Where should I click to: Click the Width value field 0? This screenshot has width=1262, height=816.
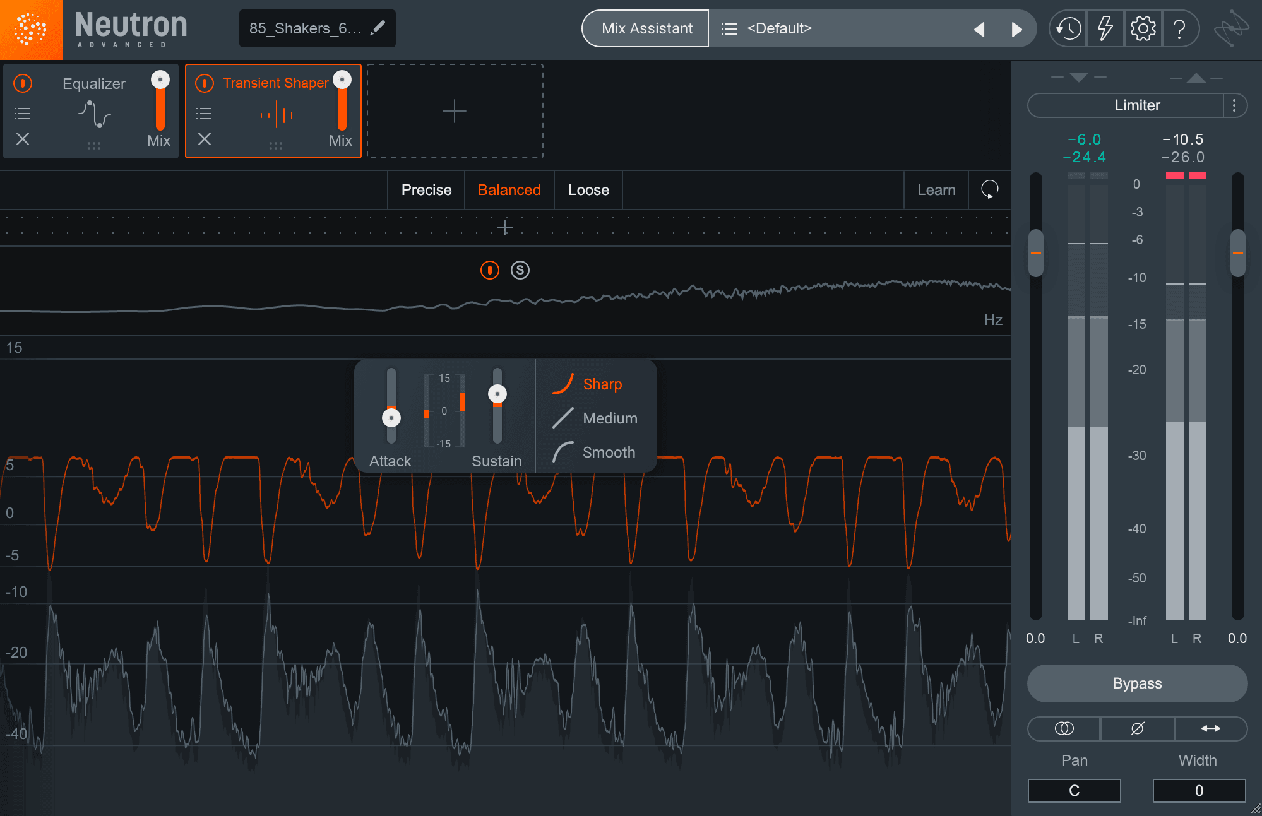click(1199, 790)
